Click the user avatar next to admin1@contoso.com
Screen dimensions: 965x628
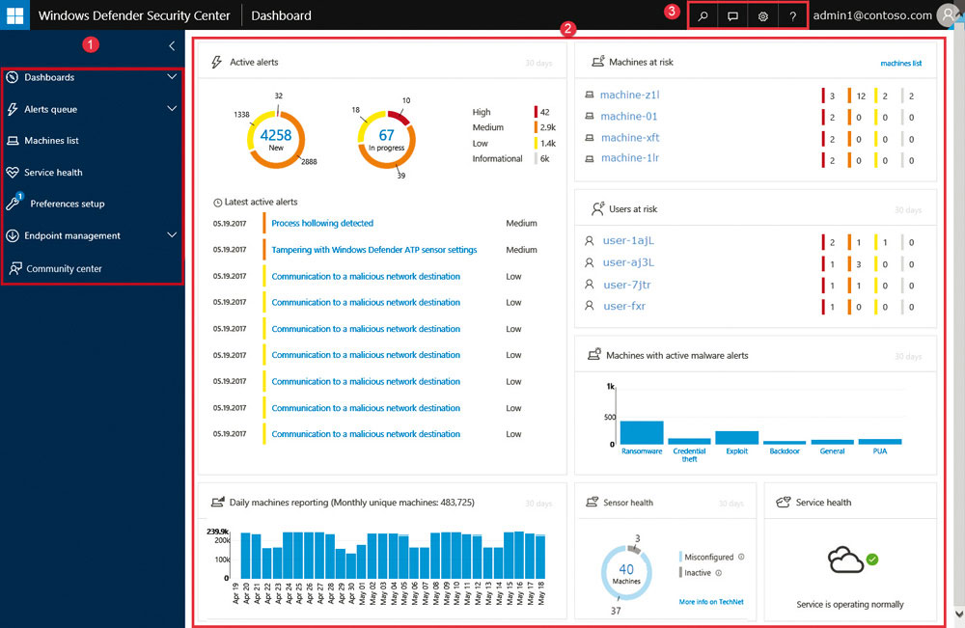950,15
